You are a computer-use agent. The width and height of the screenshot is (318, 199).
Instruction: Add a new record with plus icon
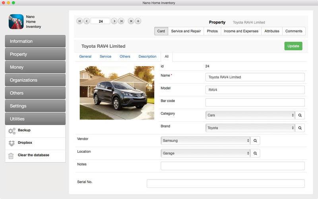(x=138, y=21)
